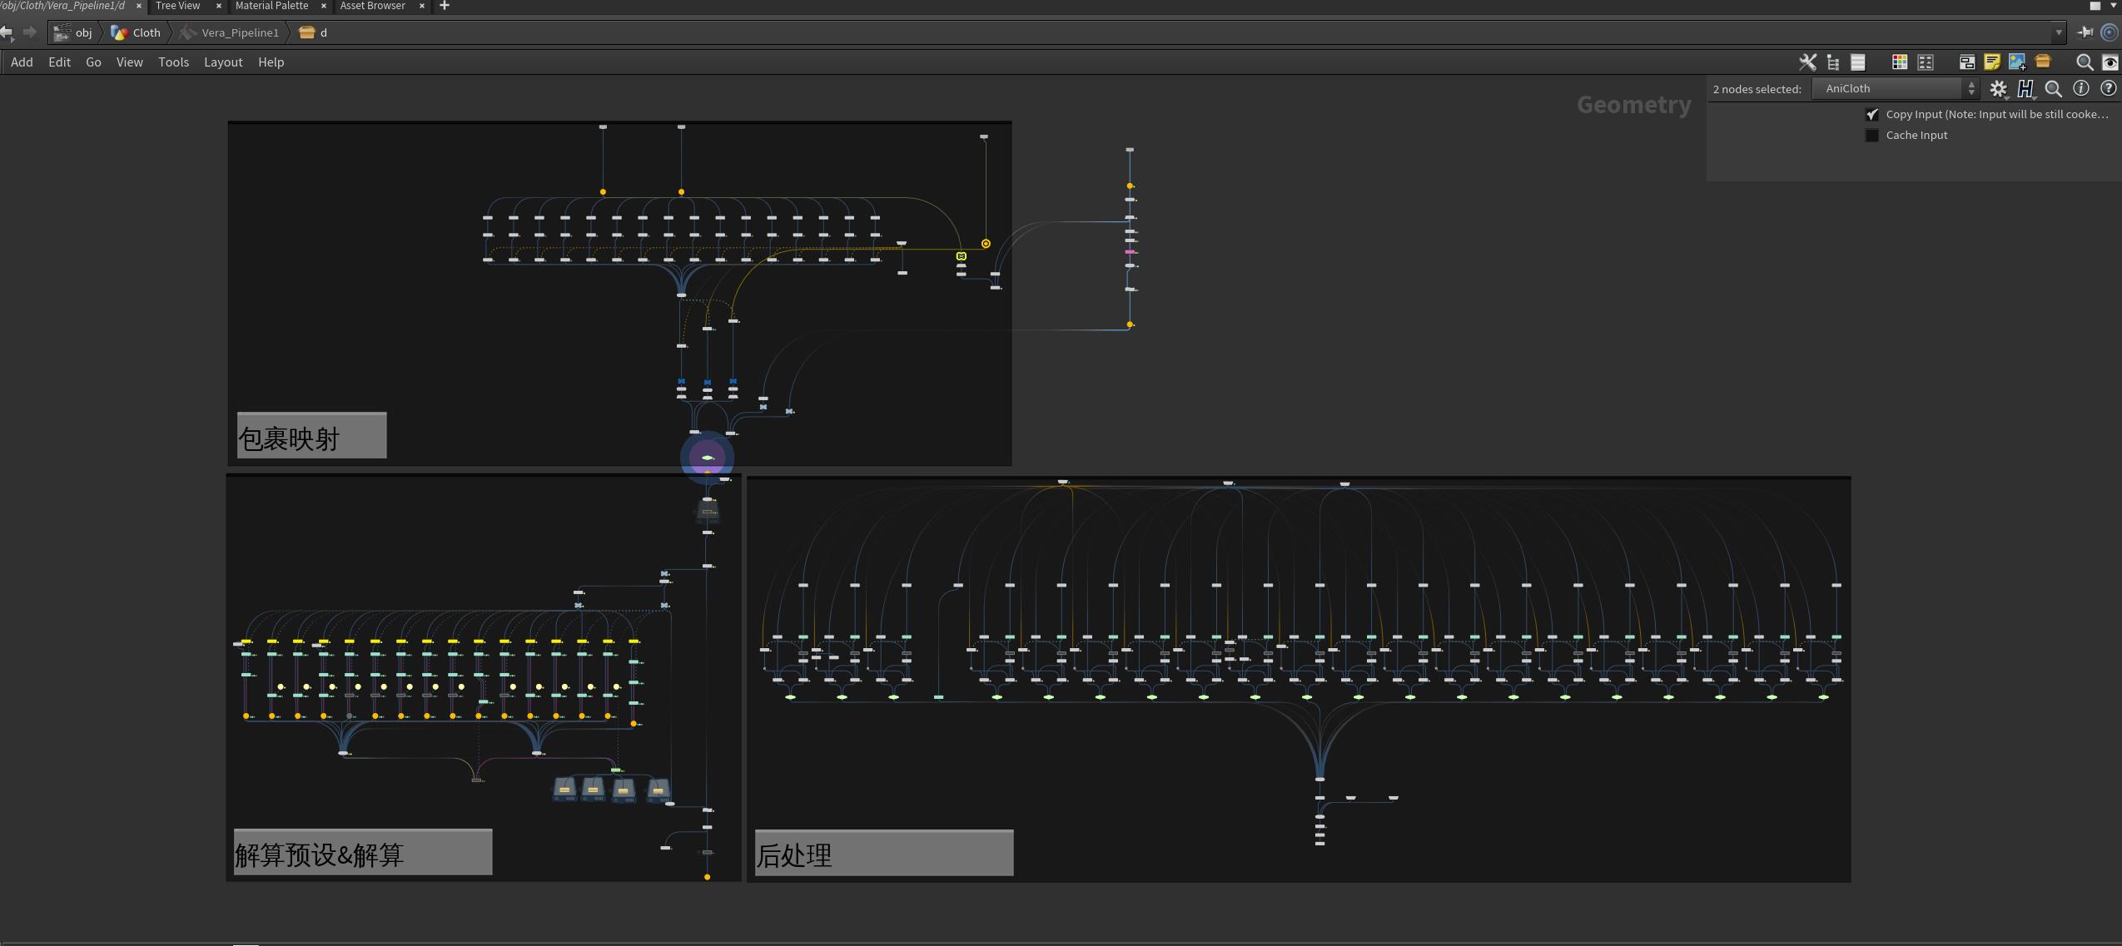Select the yellow-ringed dot node
The image size is (2122, 946).
986,244
